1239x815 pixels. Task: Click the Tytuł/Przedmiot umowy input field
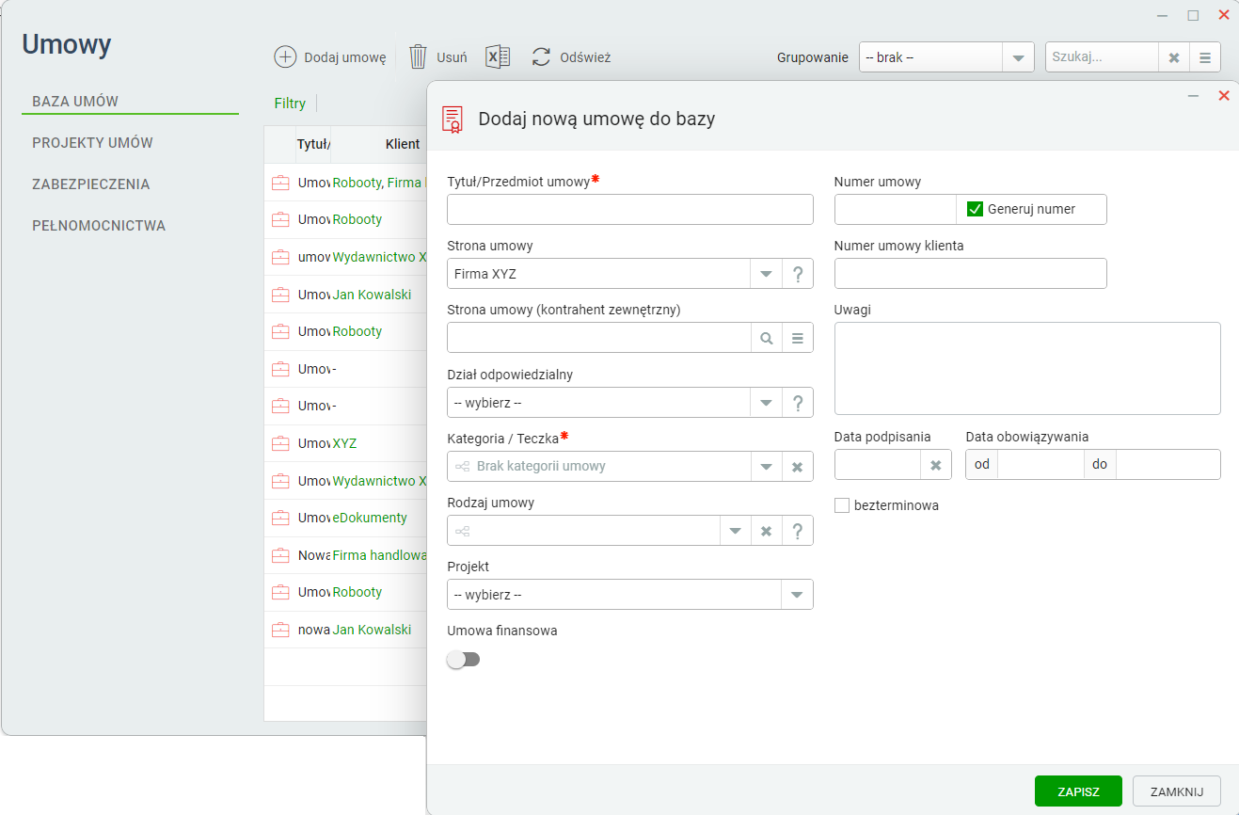[629, 210]
